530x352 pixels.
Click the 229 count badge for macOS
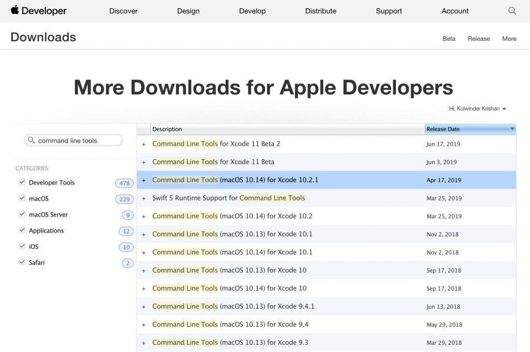124,199
